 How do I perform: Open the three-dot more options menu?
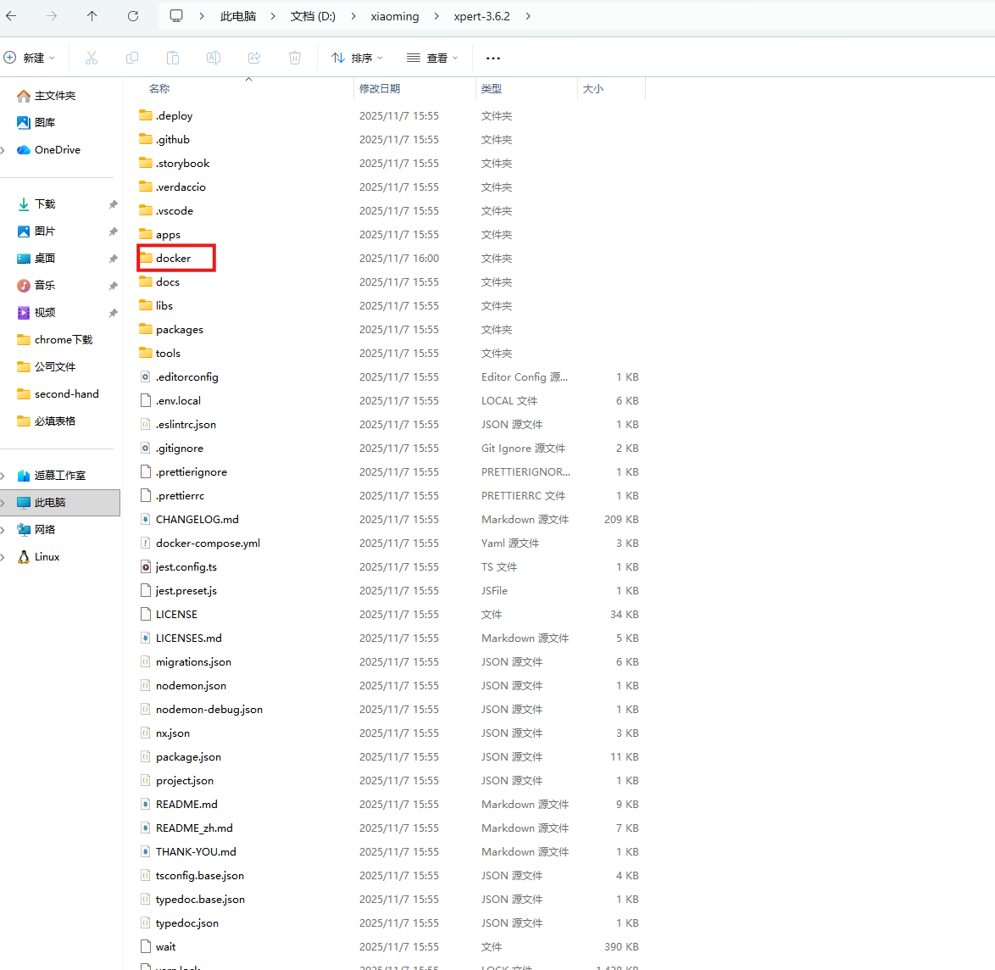tap(493, 58)
